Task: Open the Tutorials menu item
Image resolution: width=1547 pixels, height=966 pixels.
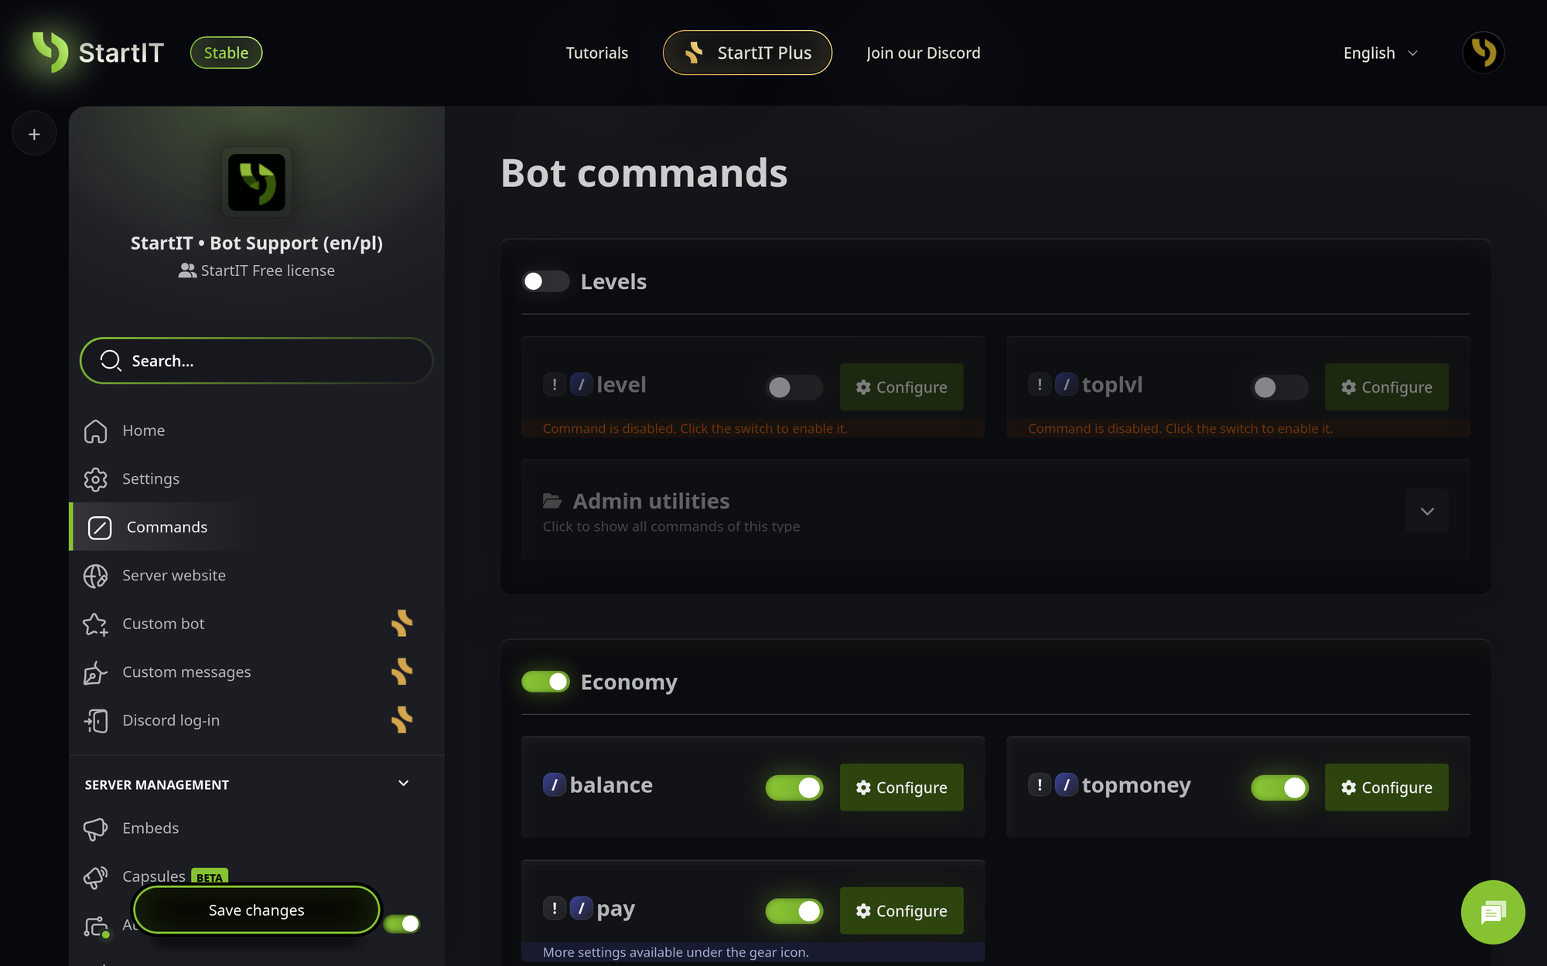Action: (597, 53)
